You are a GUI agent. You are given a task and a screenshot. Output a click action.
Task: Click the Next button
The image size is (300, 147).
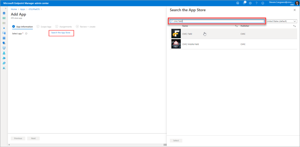[x=33, y=138]
